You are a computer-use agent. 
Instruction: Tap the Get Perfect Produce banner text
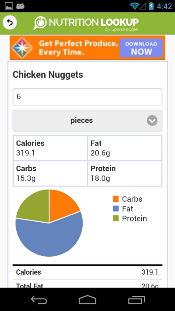click(78, 48)
